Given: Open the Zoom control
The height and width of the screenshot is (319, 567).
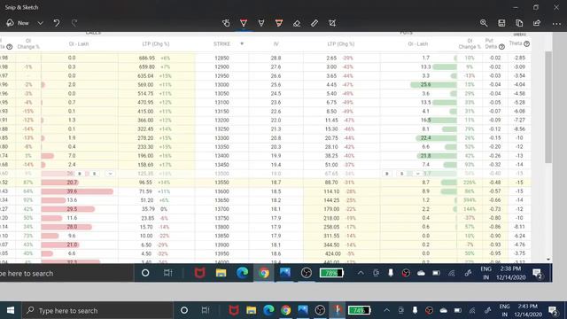Looking at the screenshot, I should [484, 23].
